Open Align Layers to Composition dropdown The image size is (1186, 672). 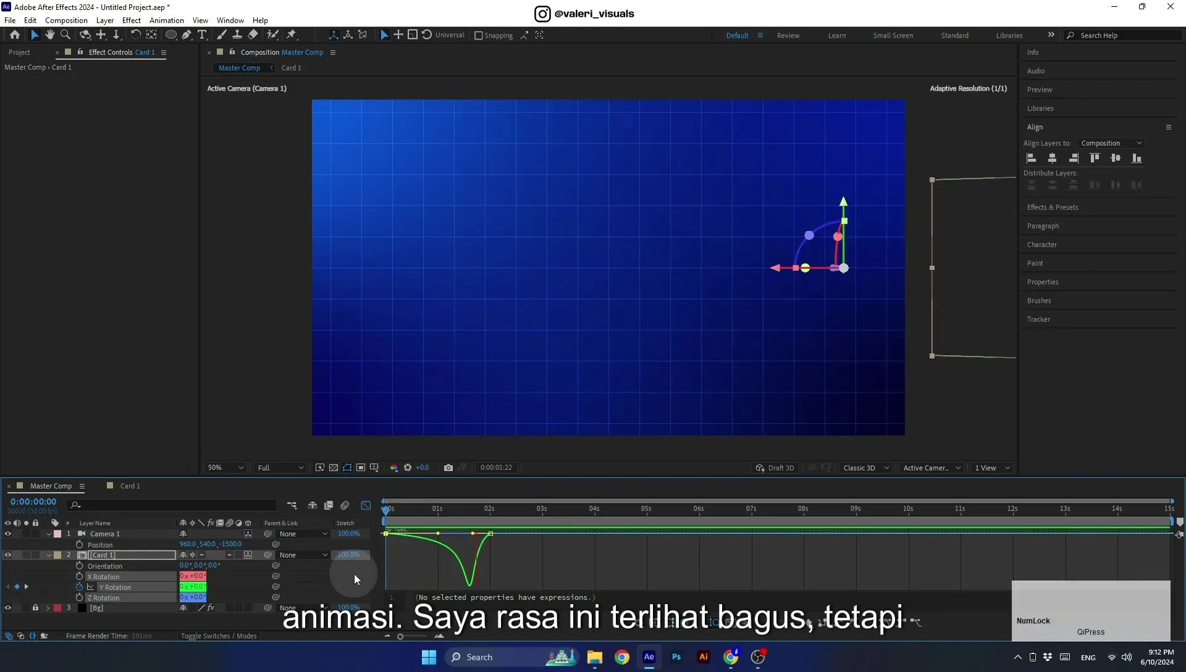pyautogui.click(x=1111, y=143)
